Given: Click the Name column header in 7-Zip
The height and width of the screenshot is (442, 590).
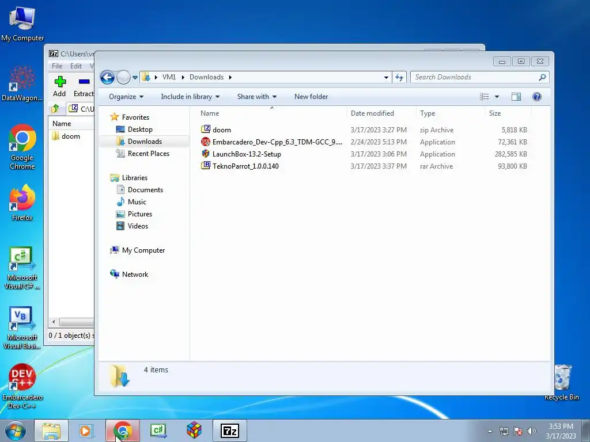Looking at the screenshot, I should (62, 124).
